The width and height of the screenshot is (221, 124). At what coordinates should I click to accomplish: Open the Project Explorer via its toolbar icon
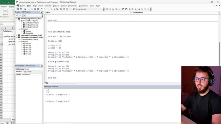tap(61, 9)
